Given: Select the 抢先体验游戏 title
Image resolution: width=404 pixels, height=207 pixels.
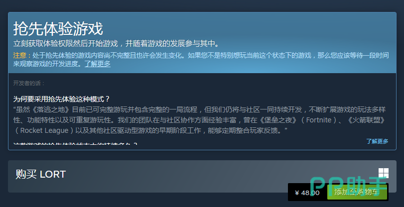Looking at the screenshot, I should 58,28.
